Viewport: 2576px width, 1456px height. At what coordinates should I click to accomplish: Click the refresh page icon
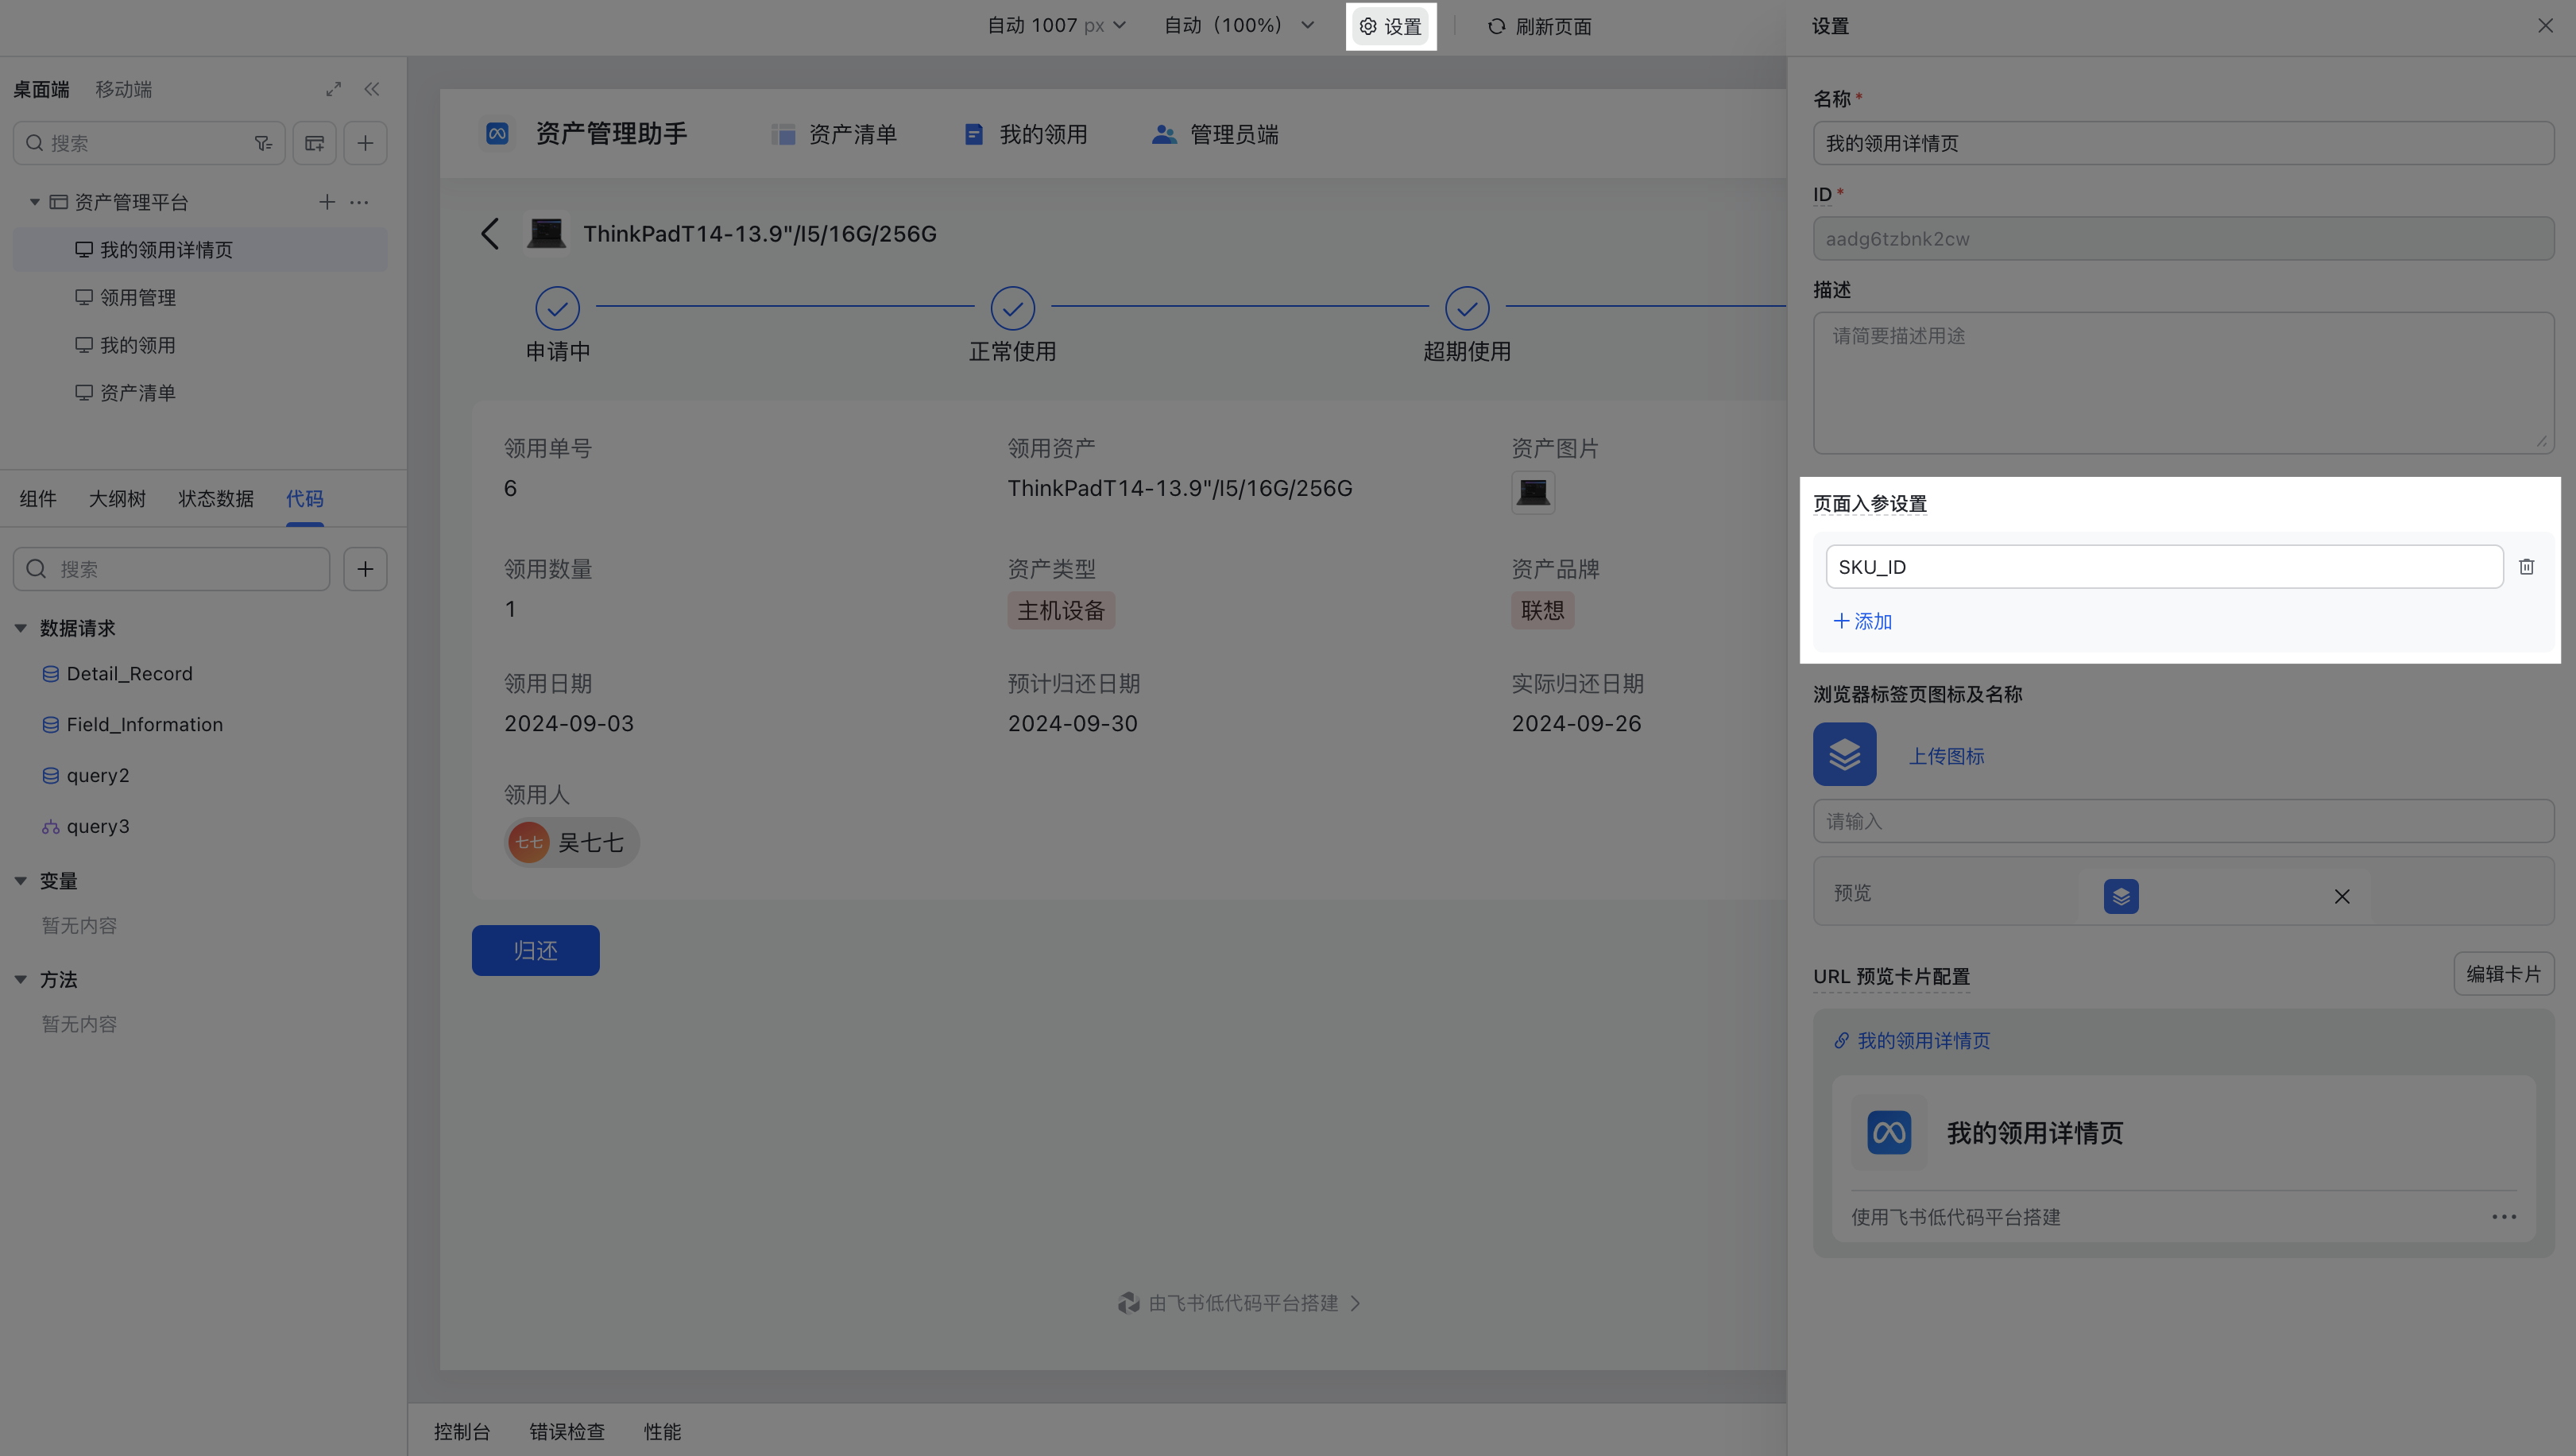(x=1496, y=26)
